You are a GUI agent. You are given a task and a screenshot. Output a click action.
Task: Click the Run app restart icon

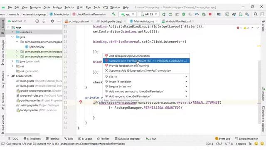(x=164, y=14)
